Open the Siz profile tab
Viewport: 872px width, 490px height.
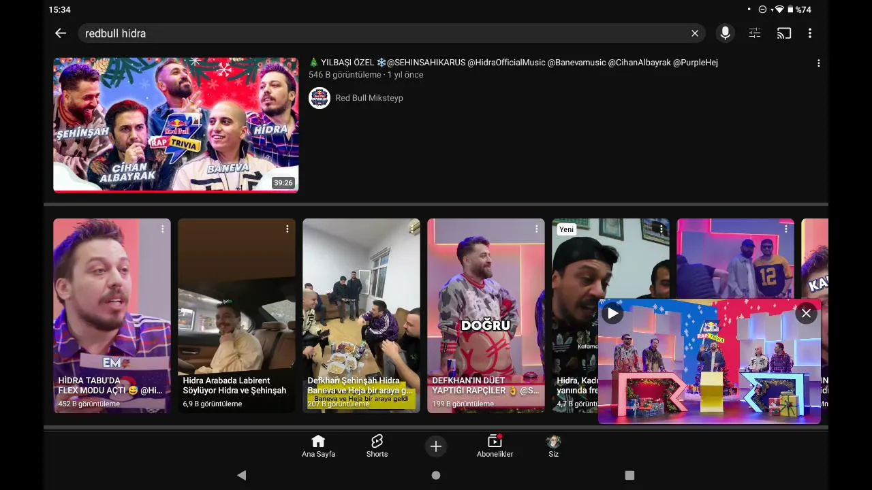pos(553,446)
